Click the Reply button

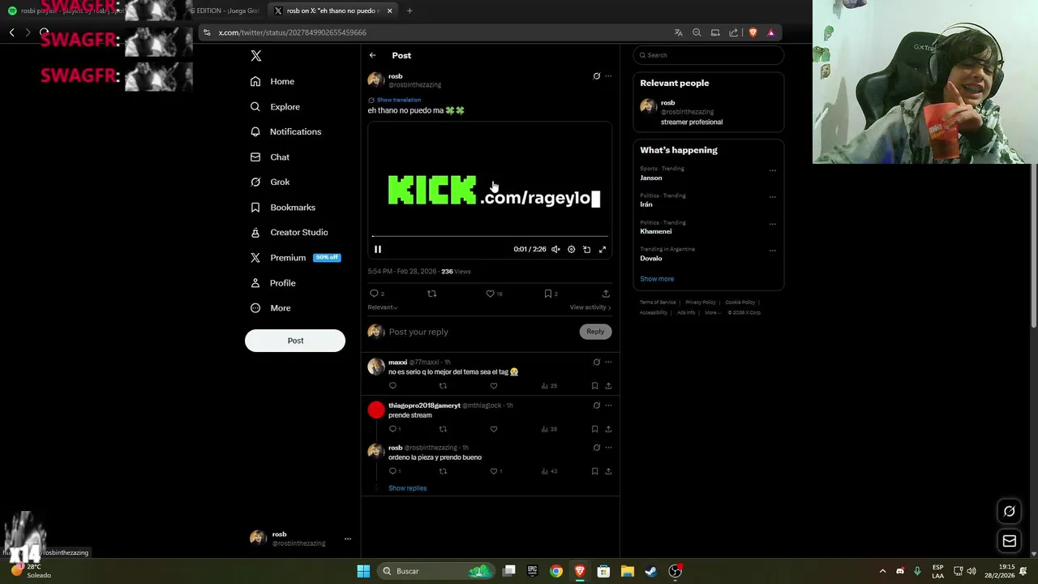point(595,331)
